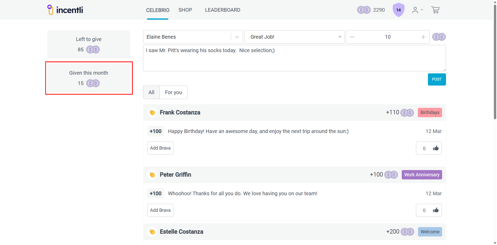Click the +100 badge on Whoohoo post
Image resolution: width=497 pixels, height=245 pixels.
(156, 193)
